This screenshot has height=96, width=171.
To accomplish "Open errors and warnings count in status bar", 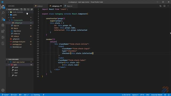I will coord(14,95).
